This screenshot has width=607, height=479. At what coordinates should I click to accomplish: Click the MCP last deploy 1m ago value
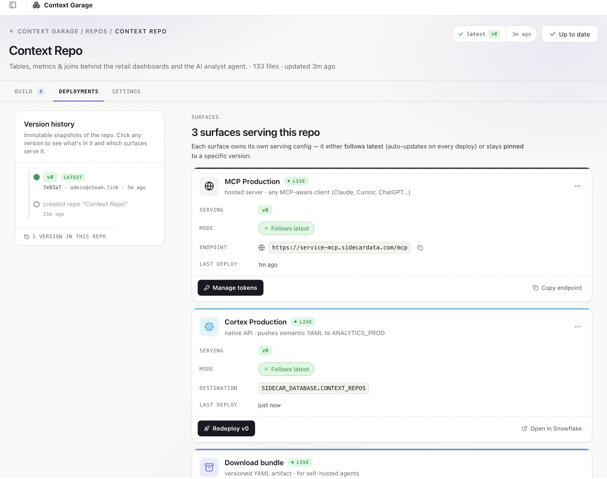point(268,265)
